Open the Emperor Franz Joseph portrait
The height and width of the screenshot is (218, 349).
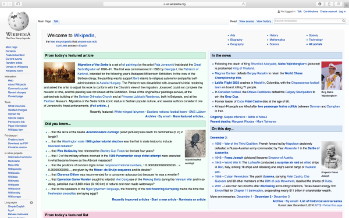(x=332, y=156)
